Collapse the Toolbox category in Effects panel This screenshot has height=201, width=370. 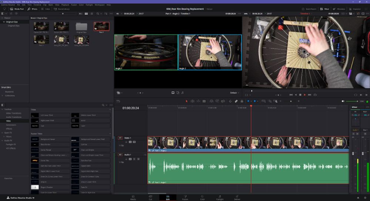[x=3, y=109]
